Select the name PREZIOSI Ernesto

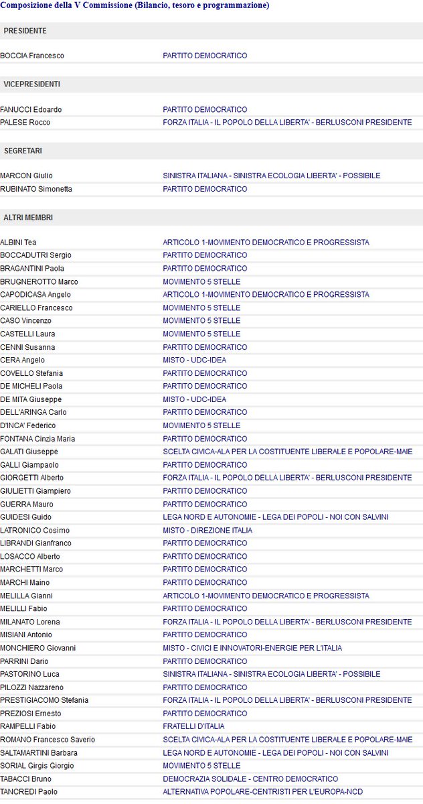point(31,714)
